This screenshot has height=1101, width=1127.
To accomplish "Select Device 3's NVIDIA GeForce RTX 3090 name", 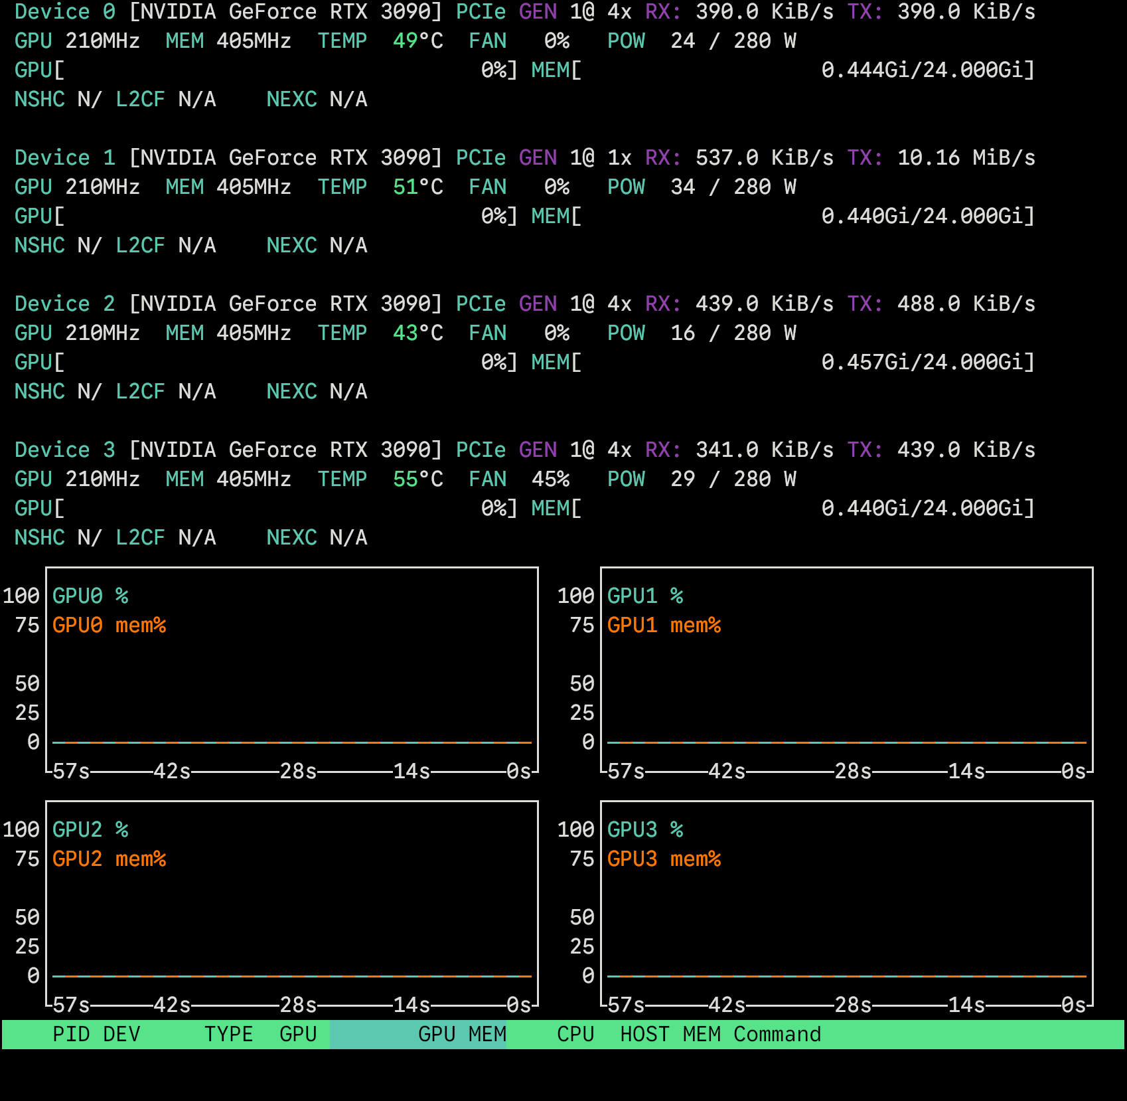I will point(285,450).
